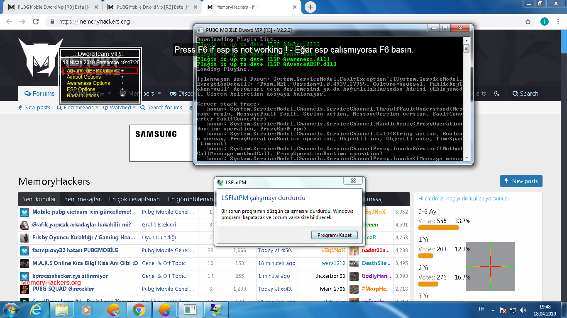Click console scrollbar up arrow
Image resolution: width=567 pixels, height=318 pixels.
point(466,40)
